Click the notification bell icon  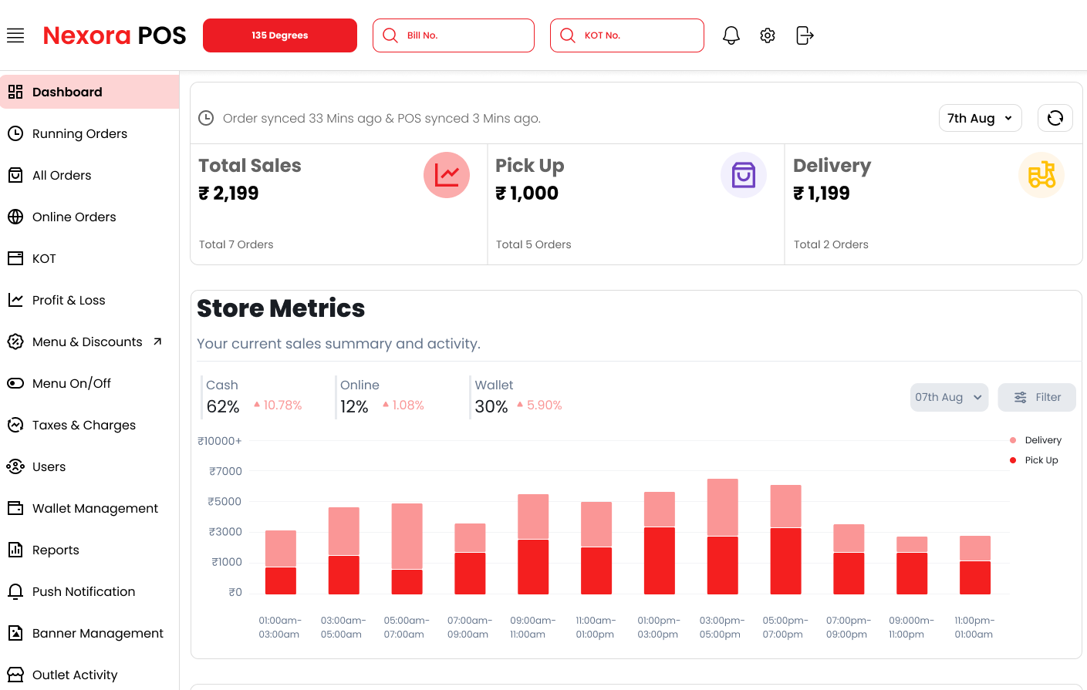tap(731, 35)
